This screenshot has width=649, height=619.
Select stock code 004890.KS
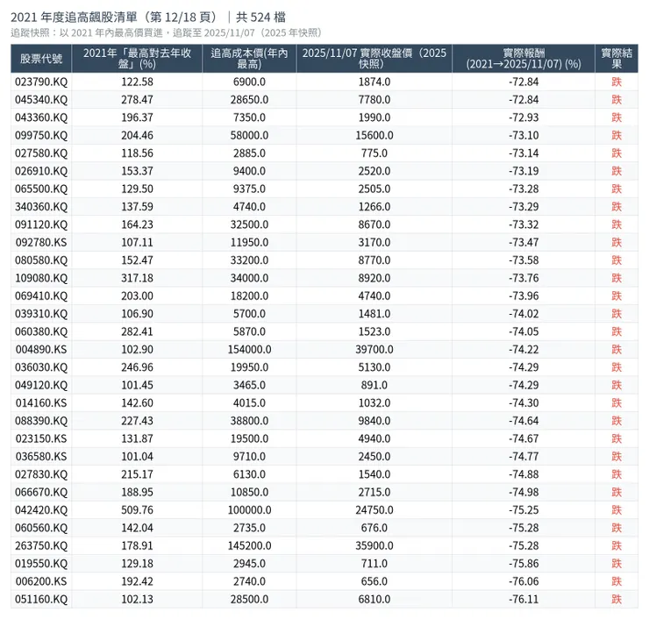tap(41, 350)
